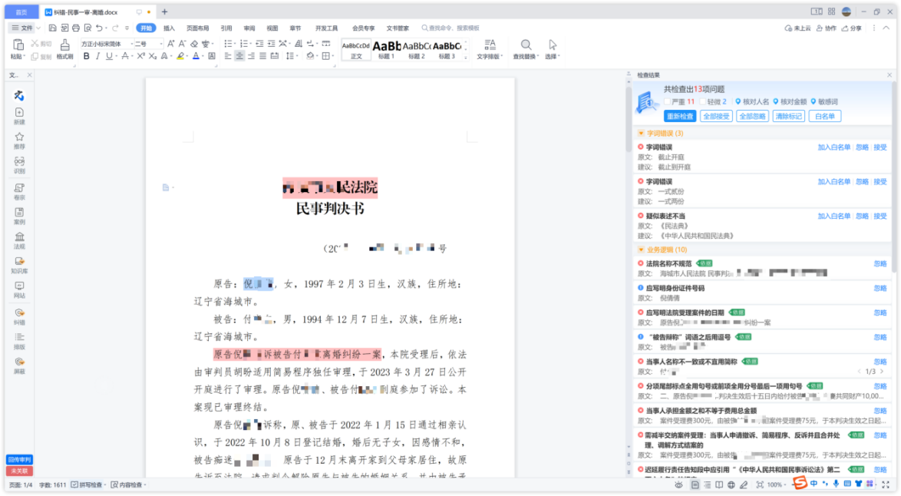Click the font color button
This screenshot has width=901, height=496.
click(196, 56)
